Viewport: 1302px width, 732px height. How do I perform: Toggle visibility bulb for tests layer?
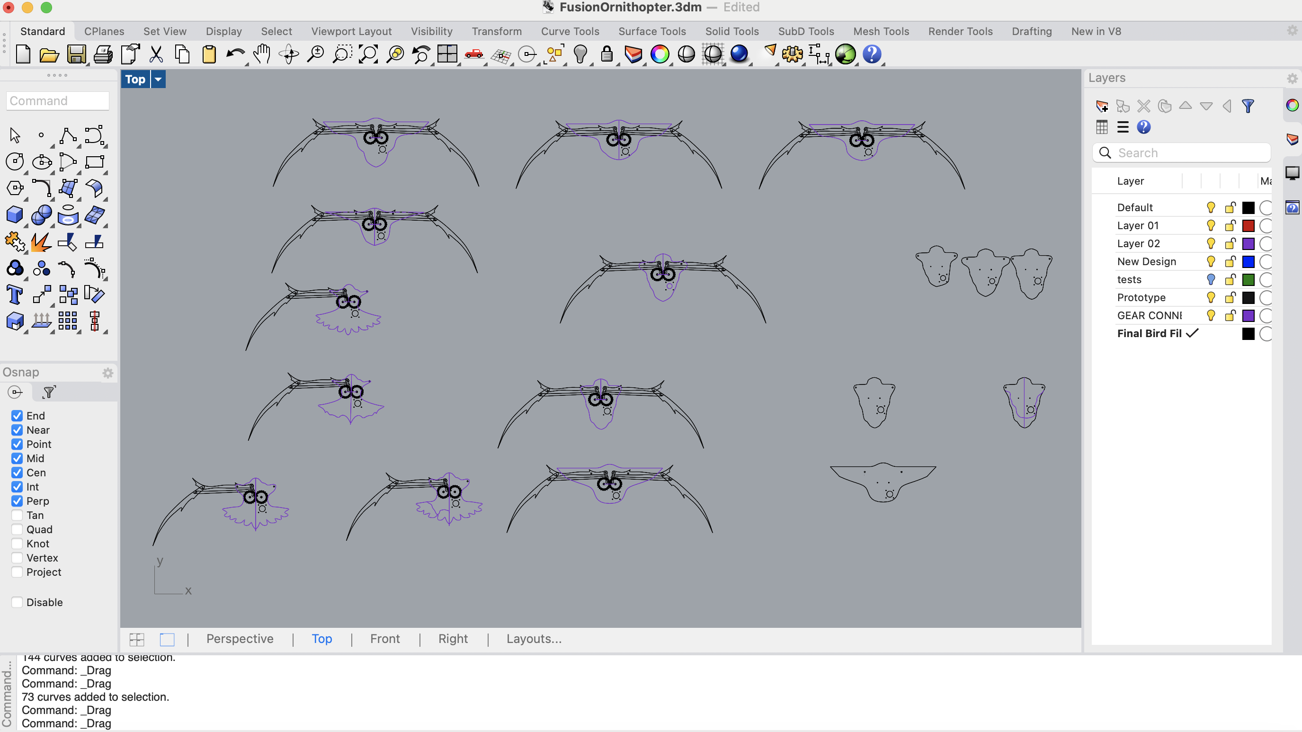(x=1211, y=279)
